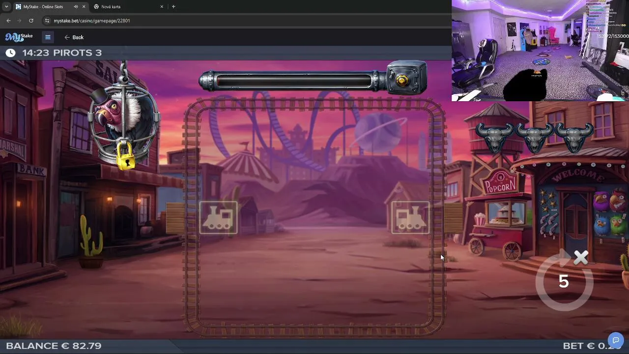Switch to the Nová karta tab
Image resolution: width=629 pixels, height=354 pixels.
pyautogui.click(x=129, y=7)
